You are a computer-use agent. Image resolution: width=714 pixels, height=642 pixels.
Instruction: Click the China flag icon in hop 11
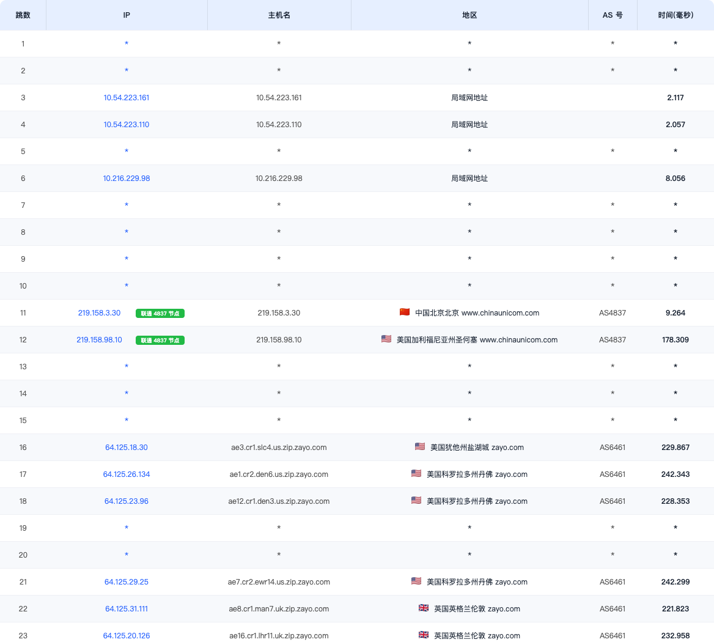pyautogui.click(x=404, y=312)
